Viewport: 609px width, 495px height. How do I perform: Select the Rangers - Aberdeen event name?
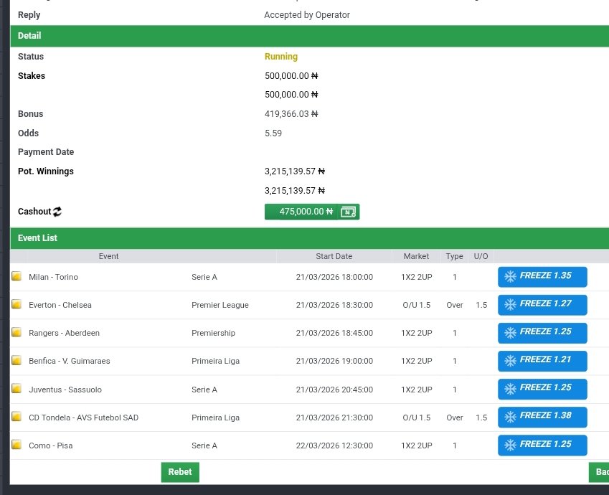[x=64, y=333]
